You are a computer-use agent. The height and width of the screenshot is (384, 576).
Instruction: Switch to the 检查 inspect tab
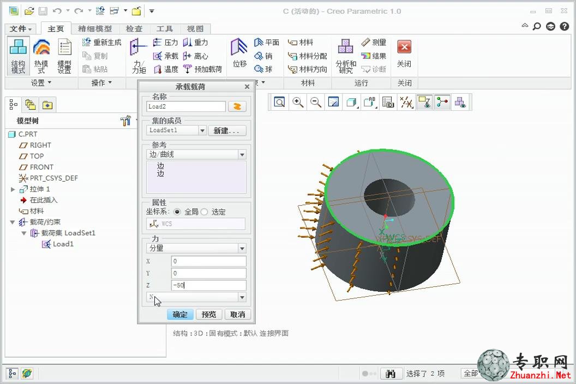[x=134, y=29]
